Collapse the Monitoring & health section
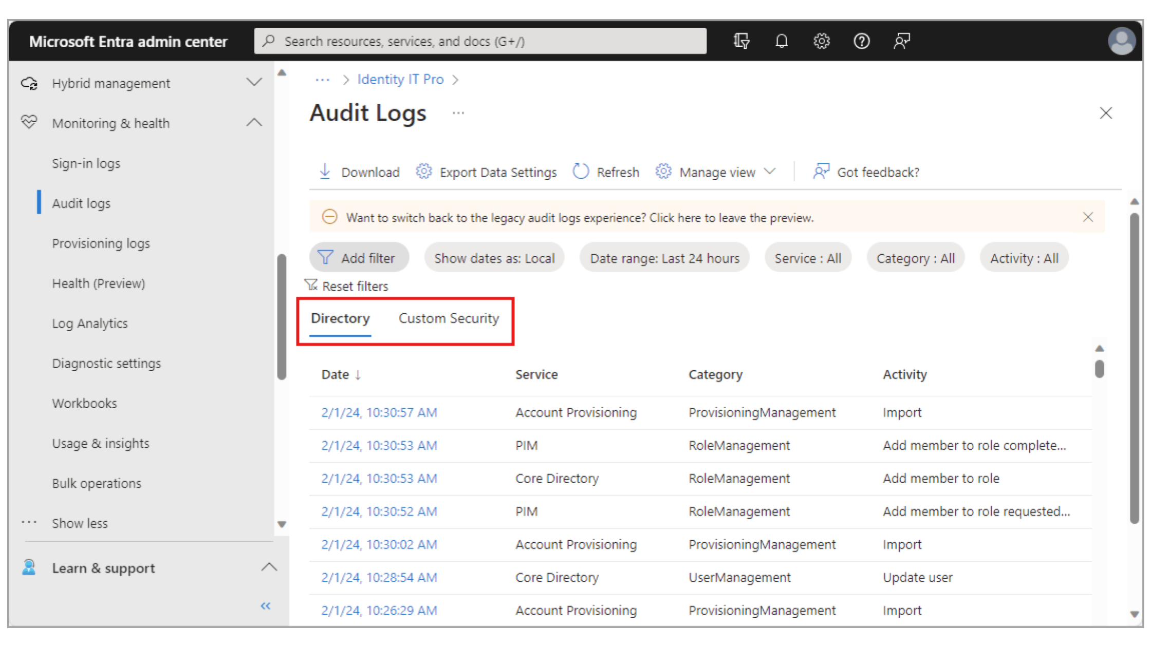The width and height of the screenshot is (1151, 647). coord(254,123)
